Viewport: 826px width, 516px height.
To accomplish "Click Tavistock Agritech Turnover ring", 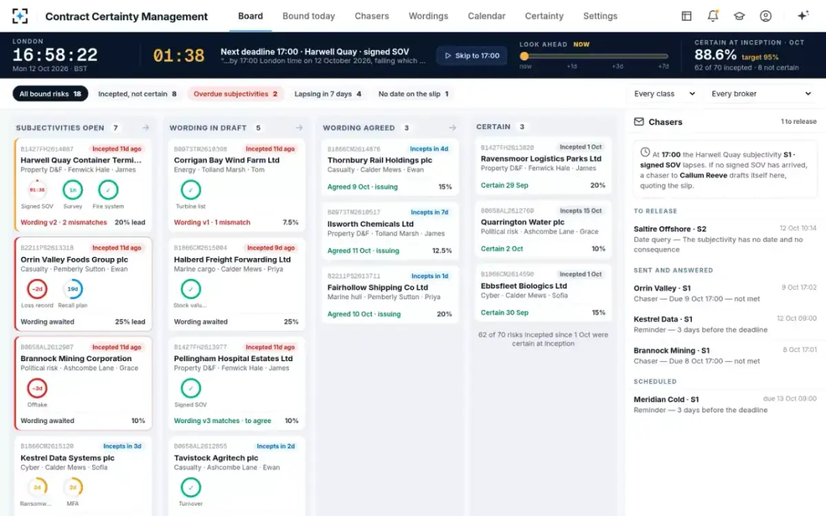I will pos(191,487).
